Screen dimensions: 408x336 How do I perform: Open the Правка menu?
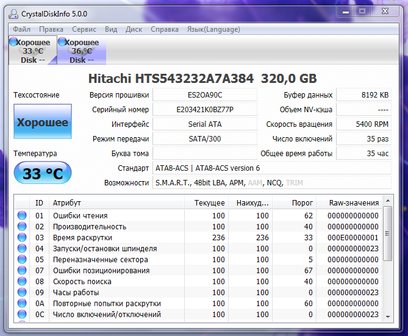point(51,29)
